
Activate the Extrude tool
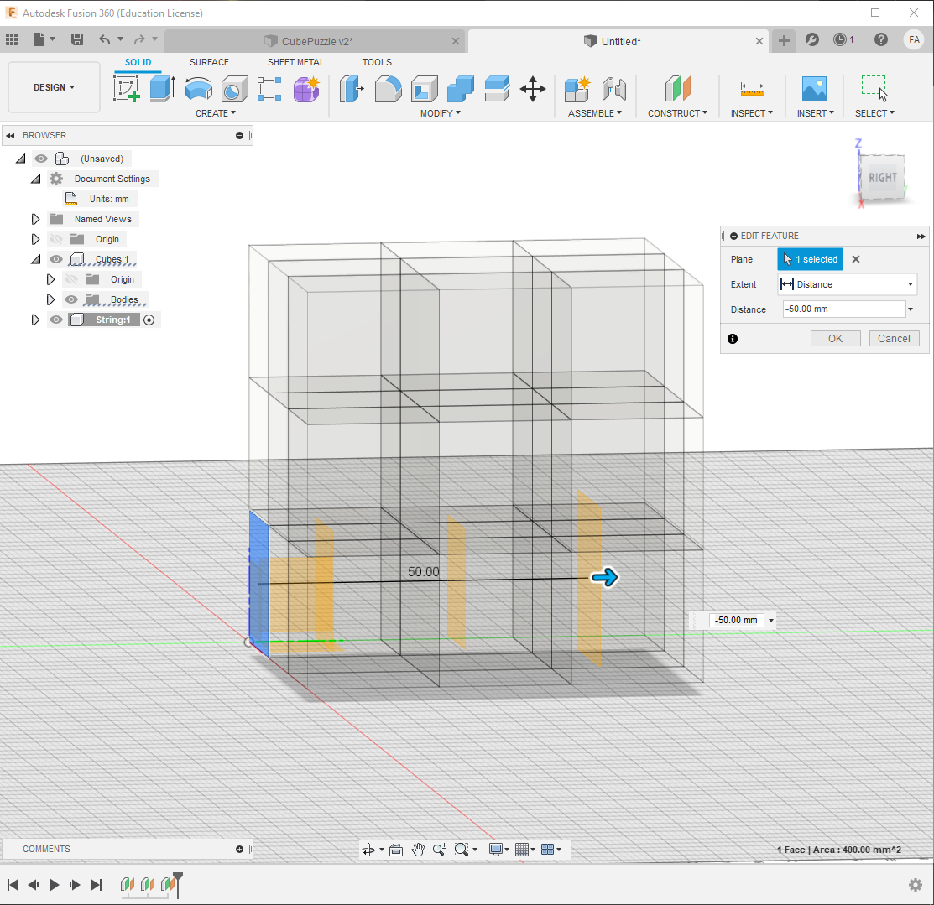pyautogui.click(x=159, y=87)
